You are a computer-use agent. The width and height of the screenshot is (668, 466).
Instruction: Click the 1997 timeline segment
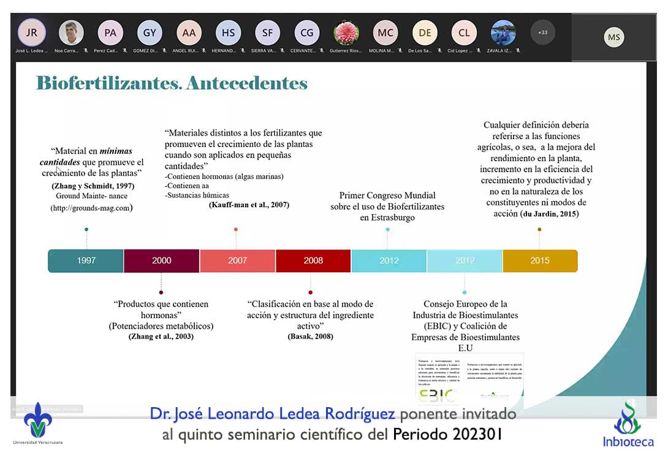pyautogui.click(x=86, y=261)
